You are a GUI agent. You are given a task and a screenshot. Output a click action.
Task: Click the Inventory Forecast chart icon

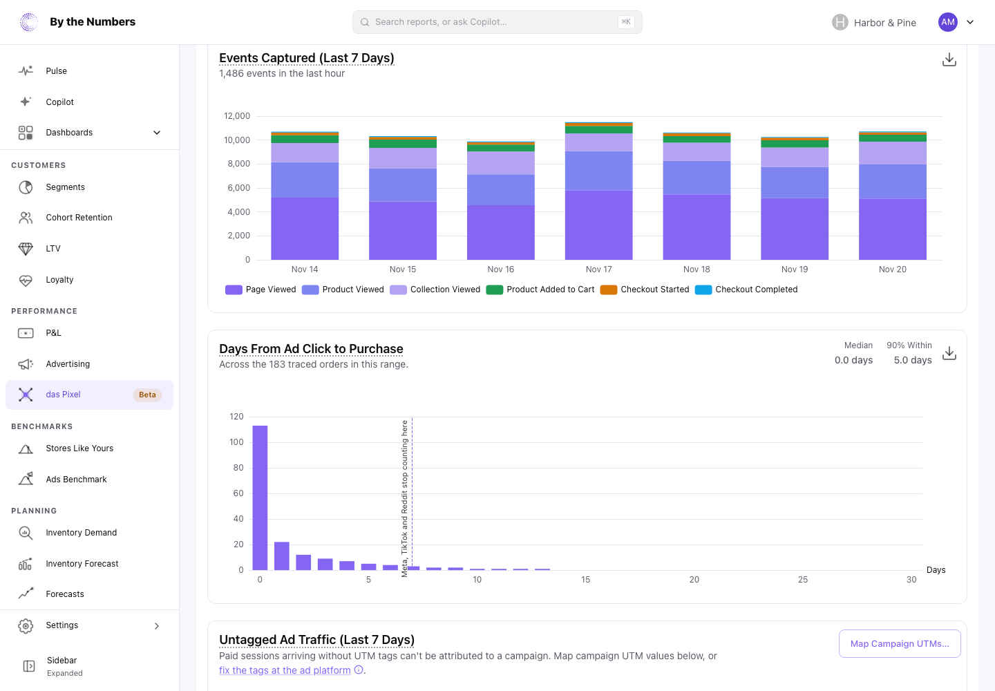coord(26,564)
